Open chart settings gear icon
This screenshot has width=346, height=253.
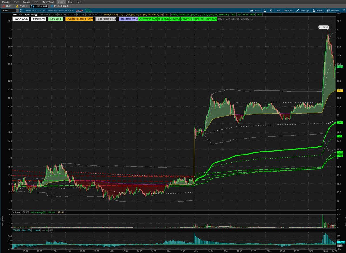271,10
